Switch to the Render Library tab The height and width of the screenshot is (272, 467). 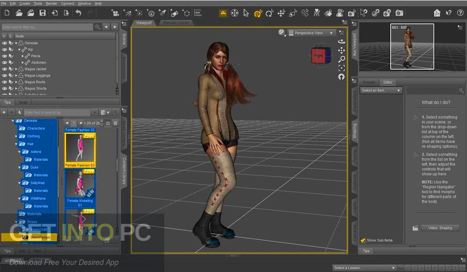(176, 22)
